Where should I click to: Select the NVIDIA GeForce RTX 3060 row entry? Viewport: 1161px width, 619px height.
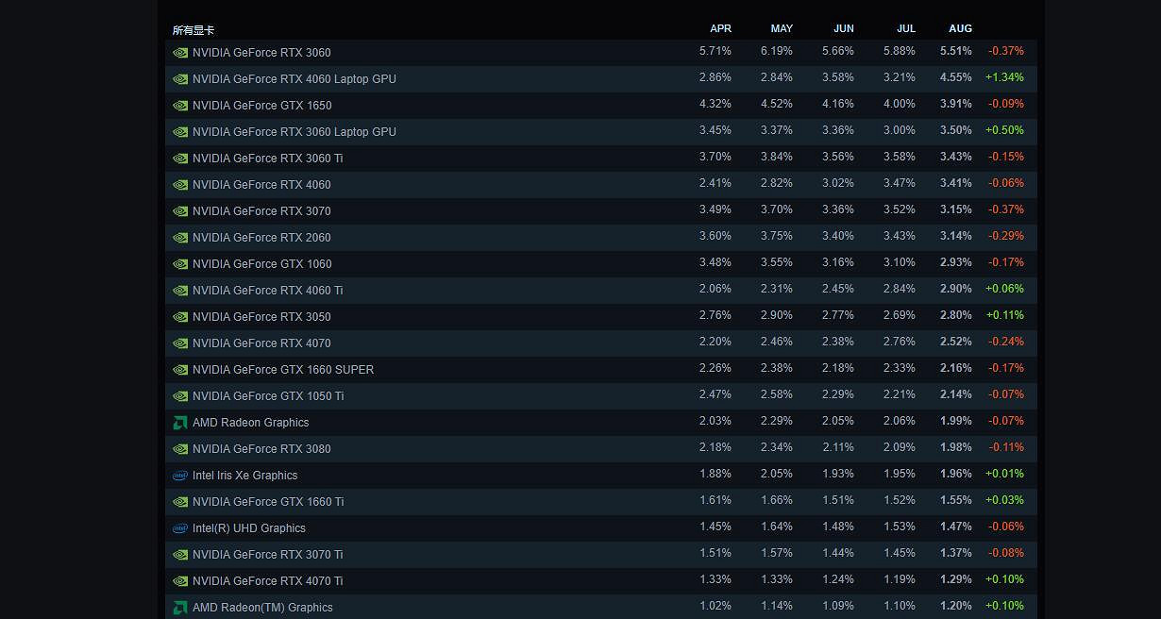(261, 53)
